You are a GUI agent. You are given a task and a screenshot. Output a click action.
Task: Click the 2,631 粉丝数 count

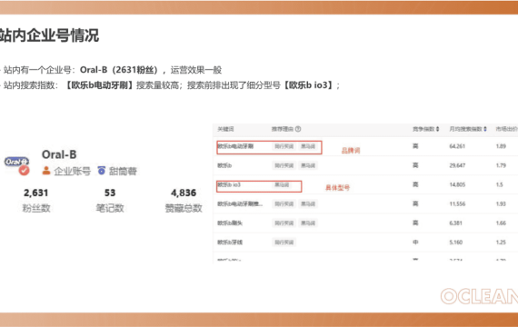pos(35,193)
